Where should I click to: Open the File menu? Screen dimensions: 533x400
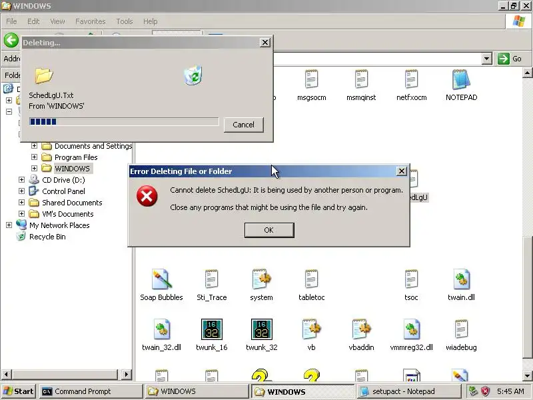[11, 21]
